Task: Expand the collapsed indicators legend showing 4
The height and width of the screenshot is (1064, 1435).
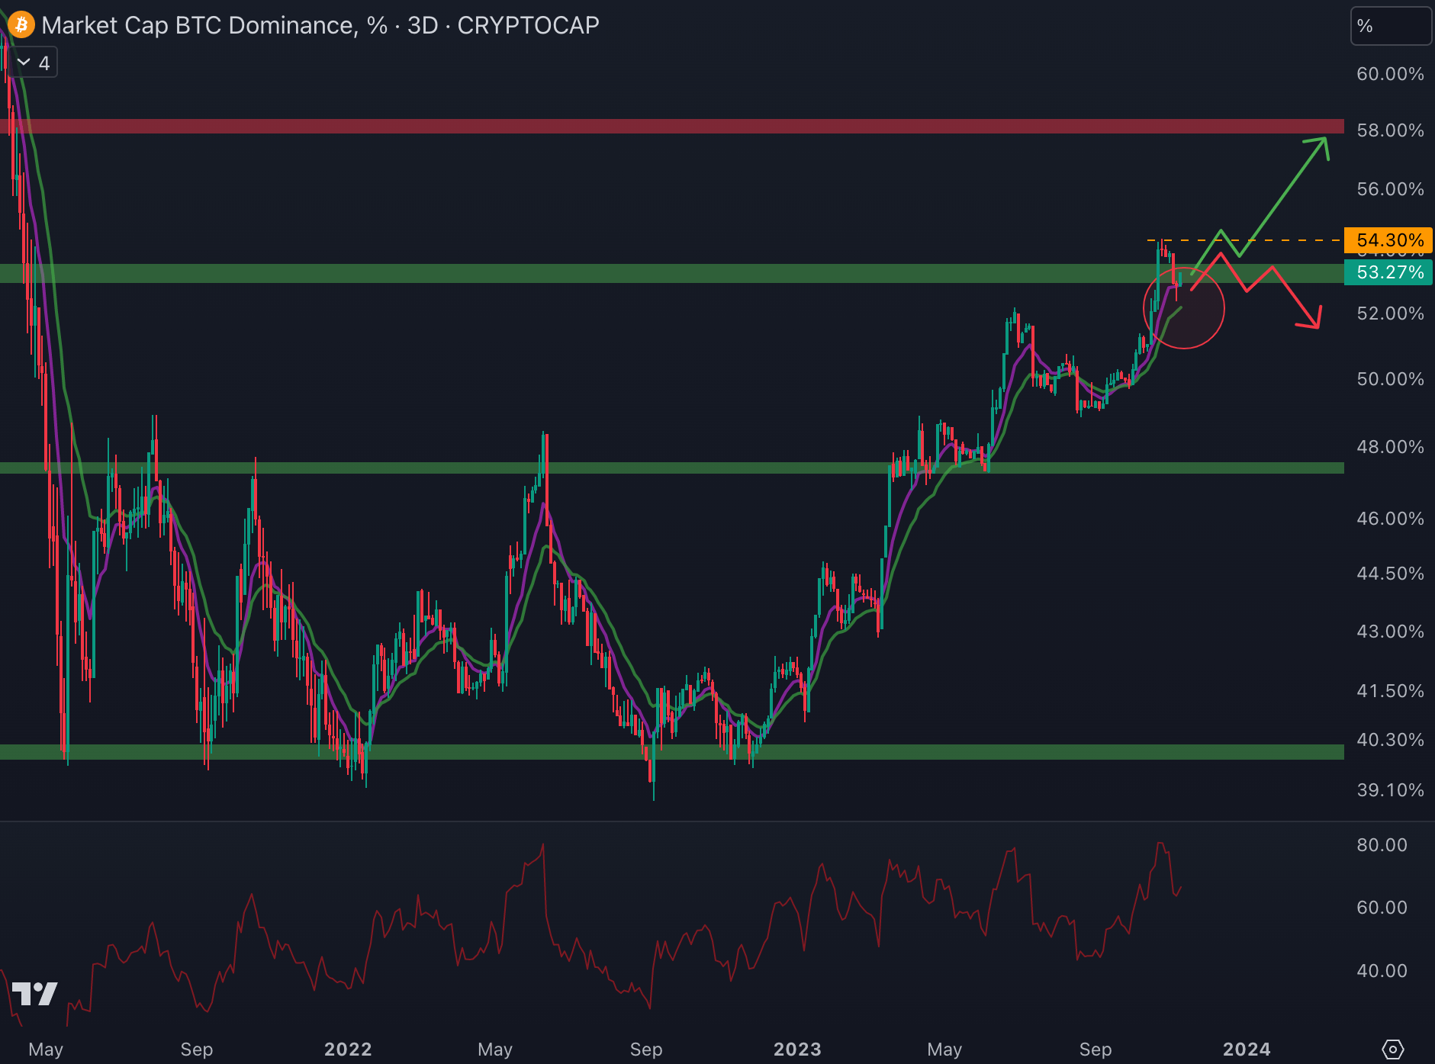Action: pyautogui.click(x=34, y=63)
